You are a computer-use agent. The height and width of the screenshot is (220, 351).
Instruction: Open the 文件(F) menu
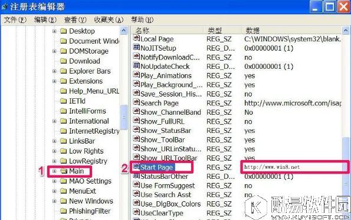(15, 20)
